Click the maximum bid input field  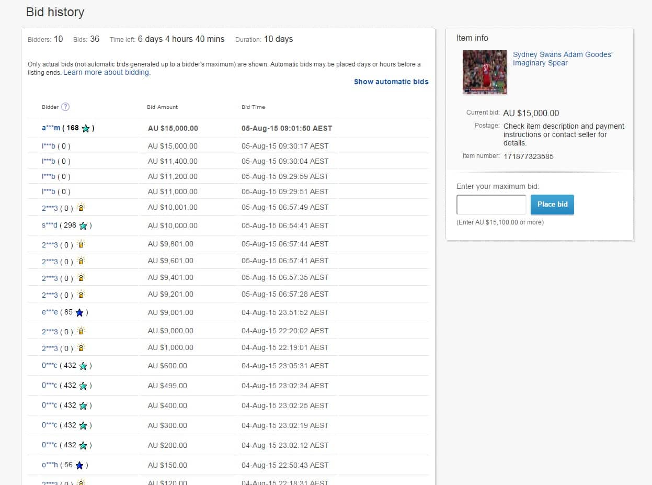click(490, 205)
